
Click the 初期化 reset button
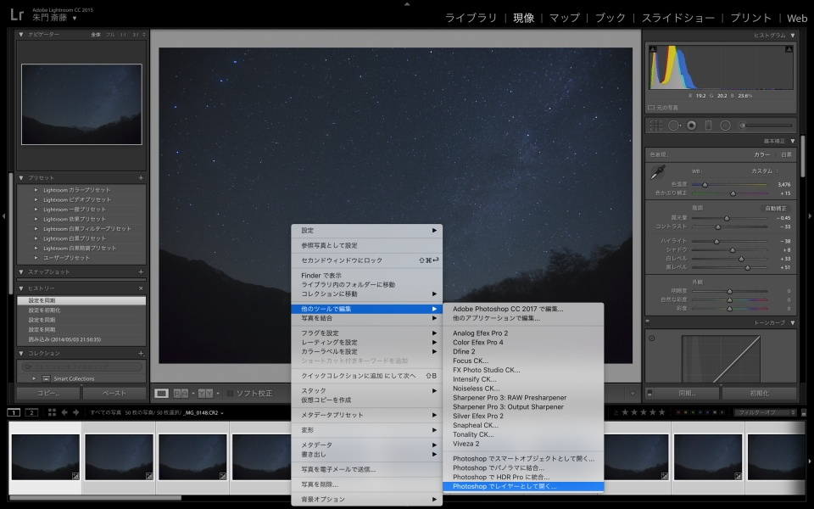click(759, 393)
